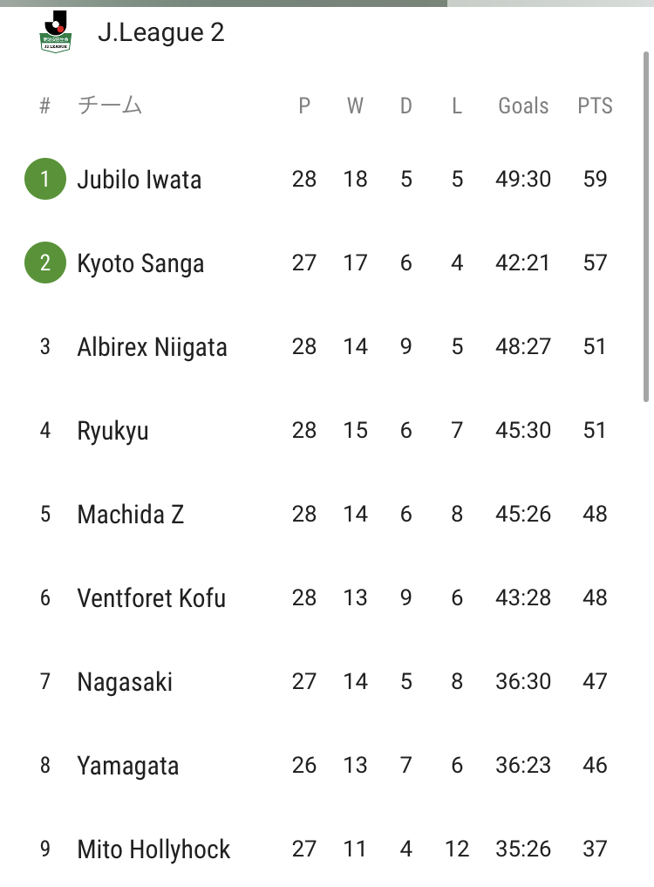Click the green rank 1 badge

(45, 180)
